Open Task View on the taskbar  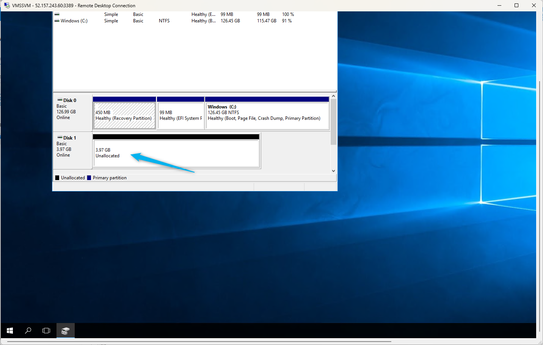[46, 331]
